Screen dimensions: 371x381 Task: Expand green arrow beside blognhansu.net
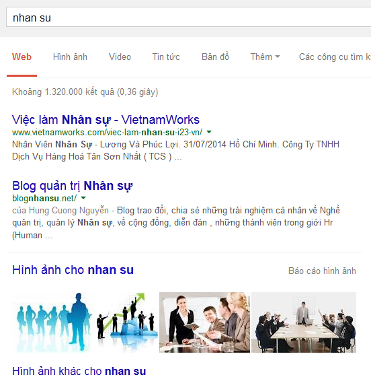(83, 198)
